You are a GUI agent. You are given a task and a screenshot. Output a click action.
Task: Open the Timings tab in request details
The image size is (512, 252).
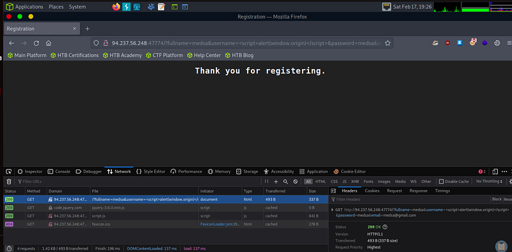pos(442,191)
